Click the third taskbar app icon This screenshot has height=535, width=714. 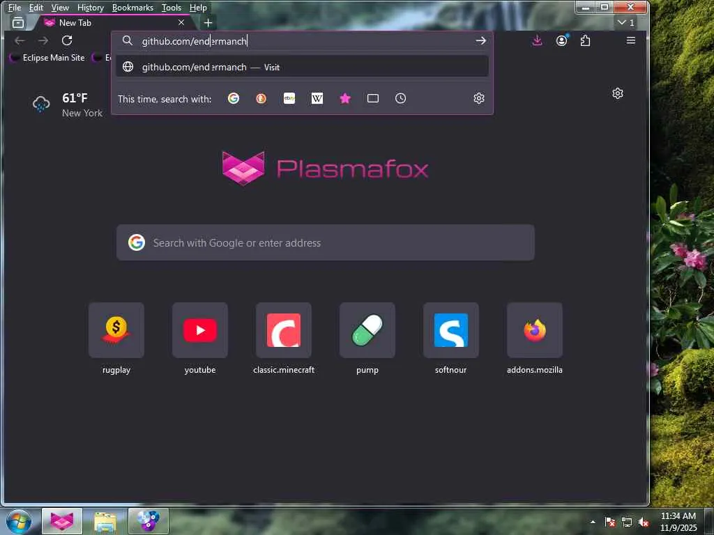149,521
